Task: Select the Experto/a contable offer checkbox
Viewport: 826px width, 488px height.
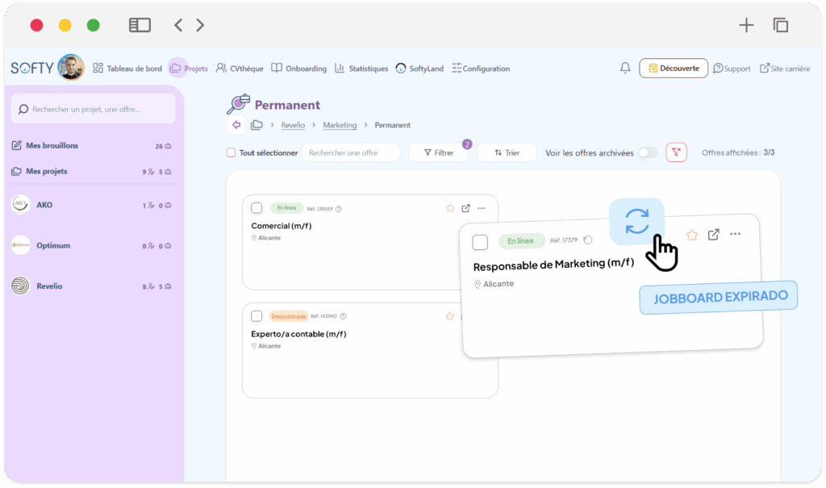Action: (x=257, y=316)
